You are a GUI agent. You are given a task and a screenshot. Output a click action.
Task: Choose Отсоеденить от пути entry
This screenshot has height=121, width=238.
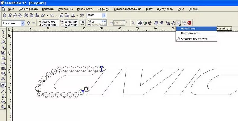(x=196, y=39)
